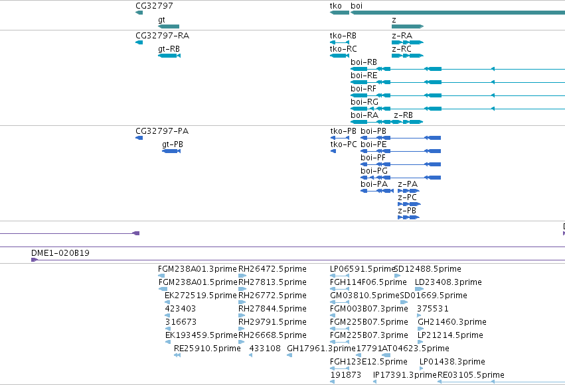Select the CG32797 gene label
The width and height of the screenshot is (565, 385).
pyautogui.click(x=154, y=6)
